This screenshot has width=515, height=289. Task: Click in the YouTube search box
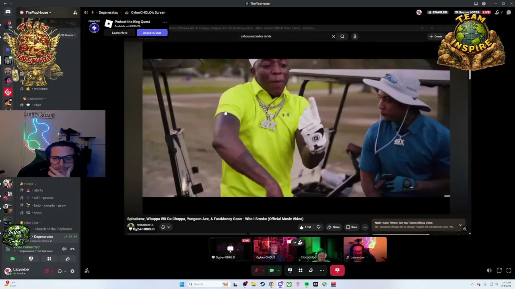(x=284, y=37)
